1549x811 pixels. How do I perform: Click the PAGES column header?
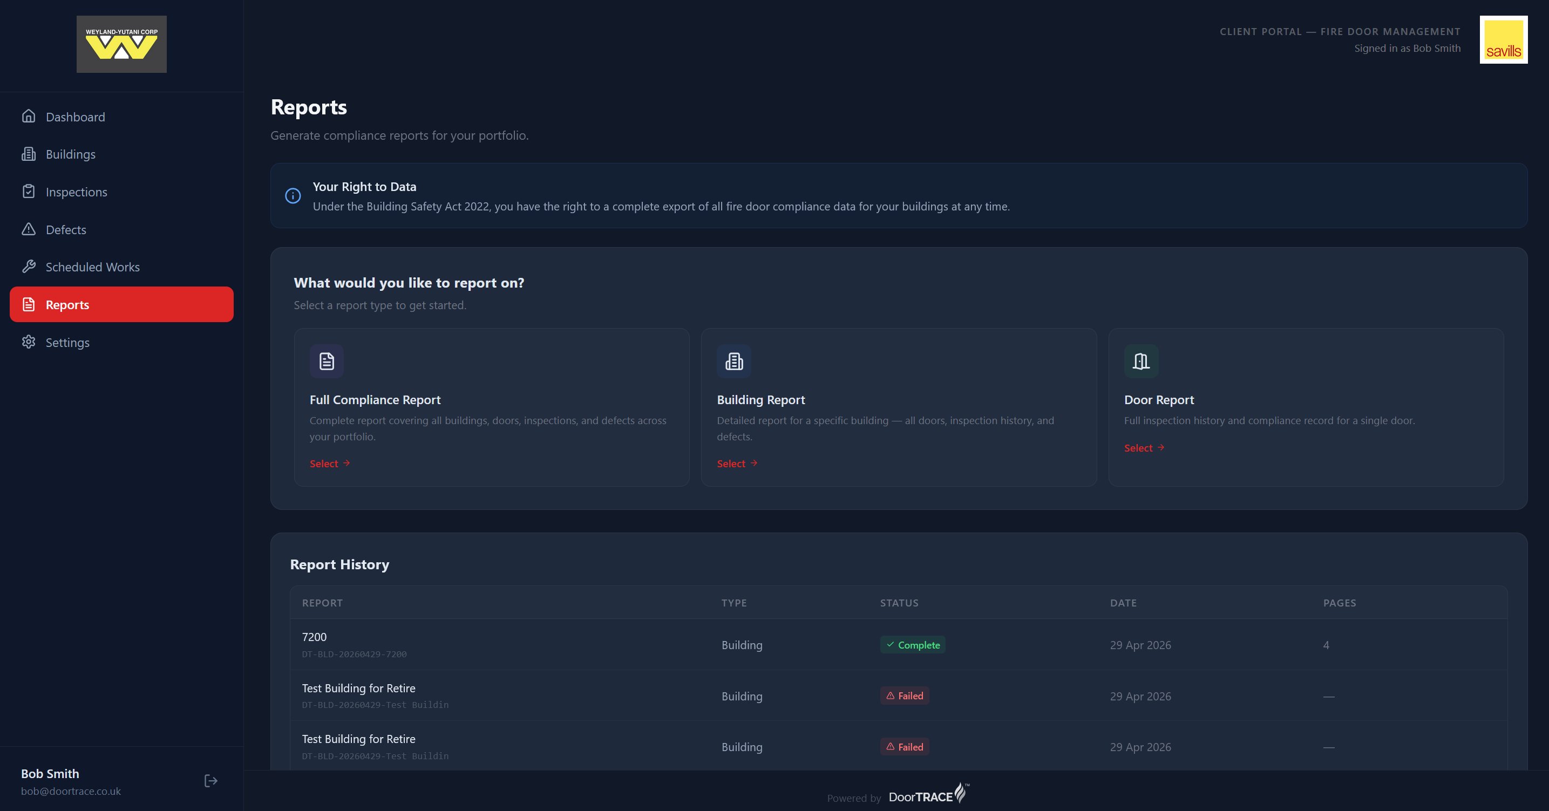(x=1339, y=602)
